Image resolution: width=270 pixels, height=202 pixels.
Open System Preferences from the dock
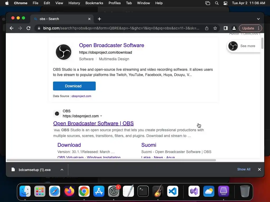(x=114, y=191)
